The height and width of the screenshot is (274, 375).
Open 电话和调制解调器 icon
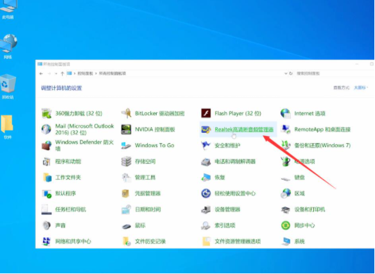205,162
